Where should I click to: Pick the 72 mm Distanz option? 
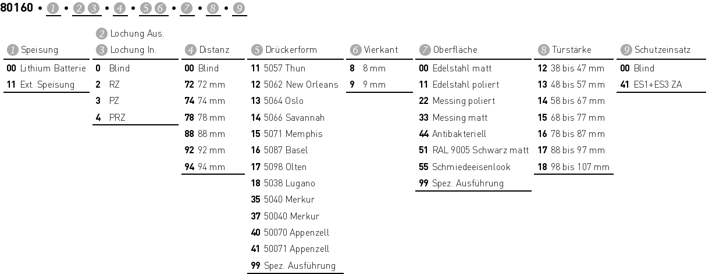pyautogui.click(x=204, y=85)
